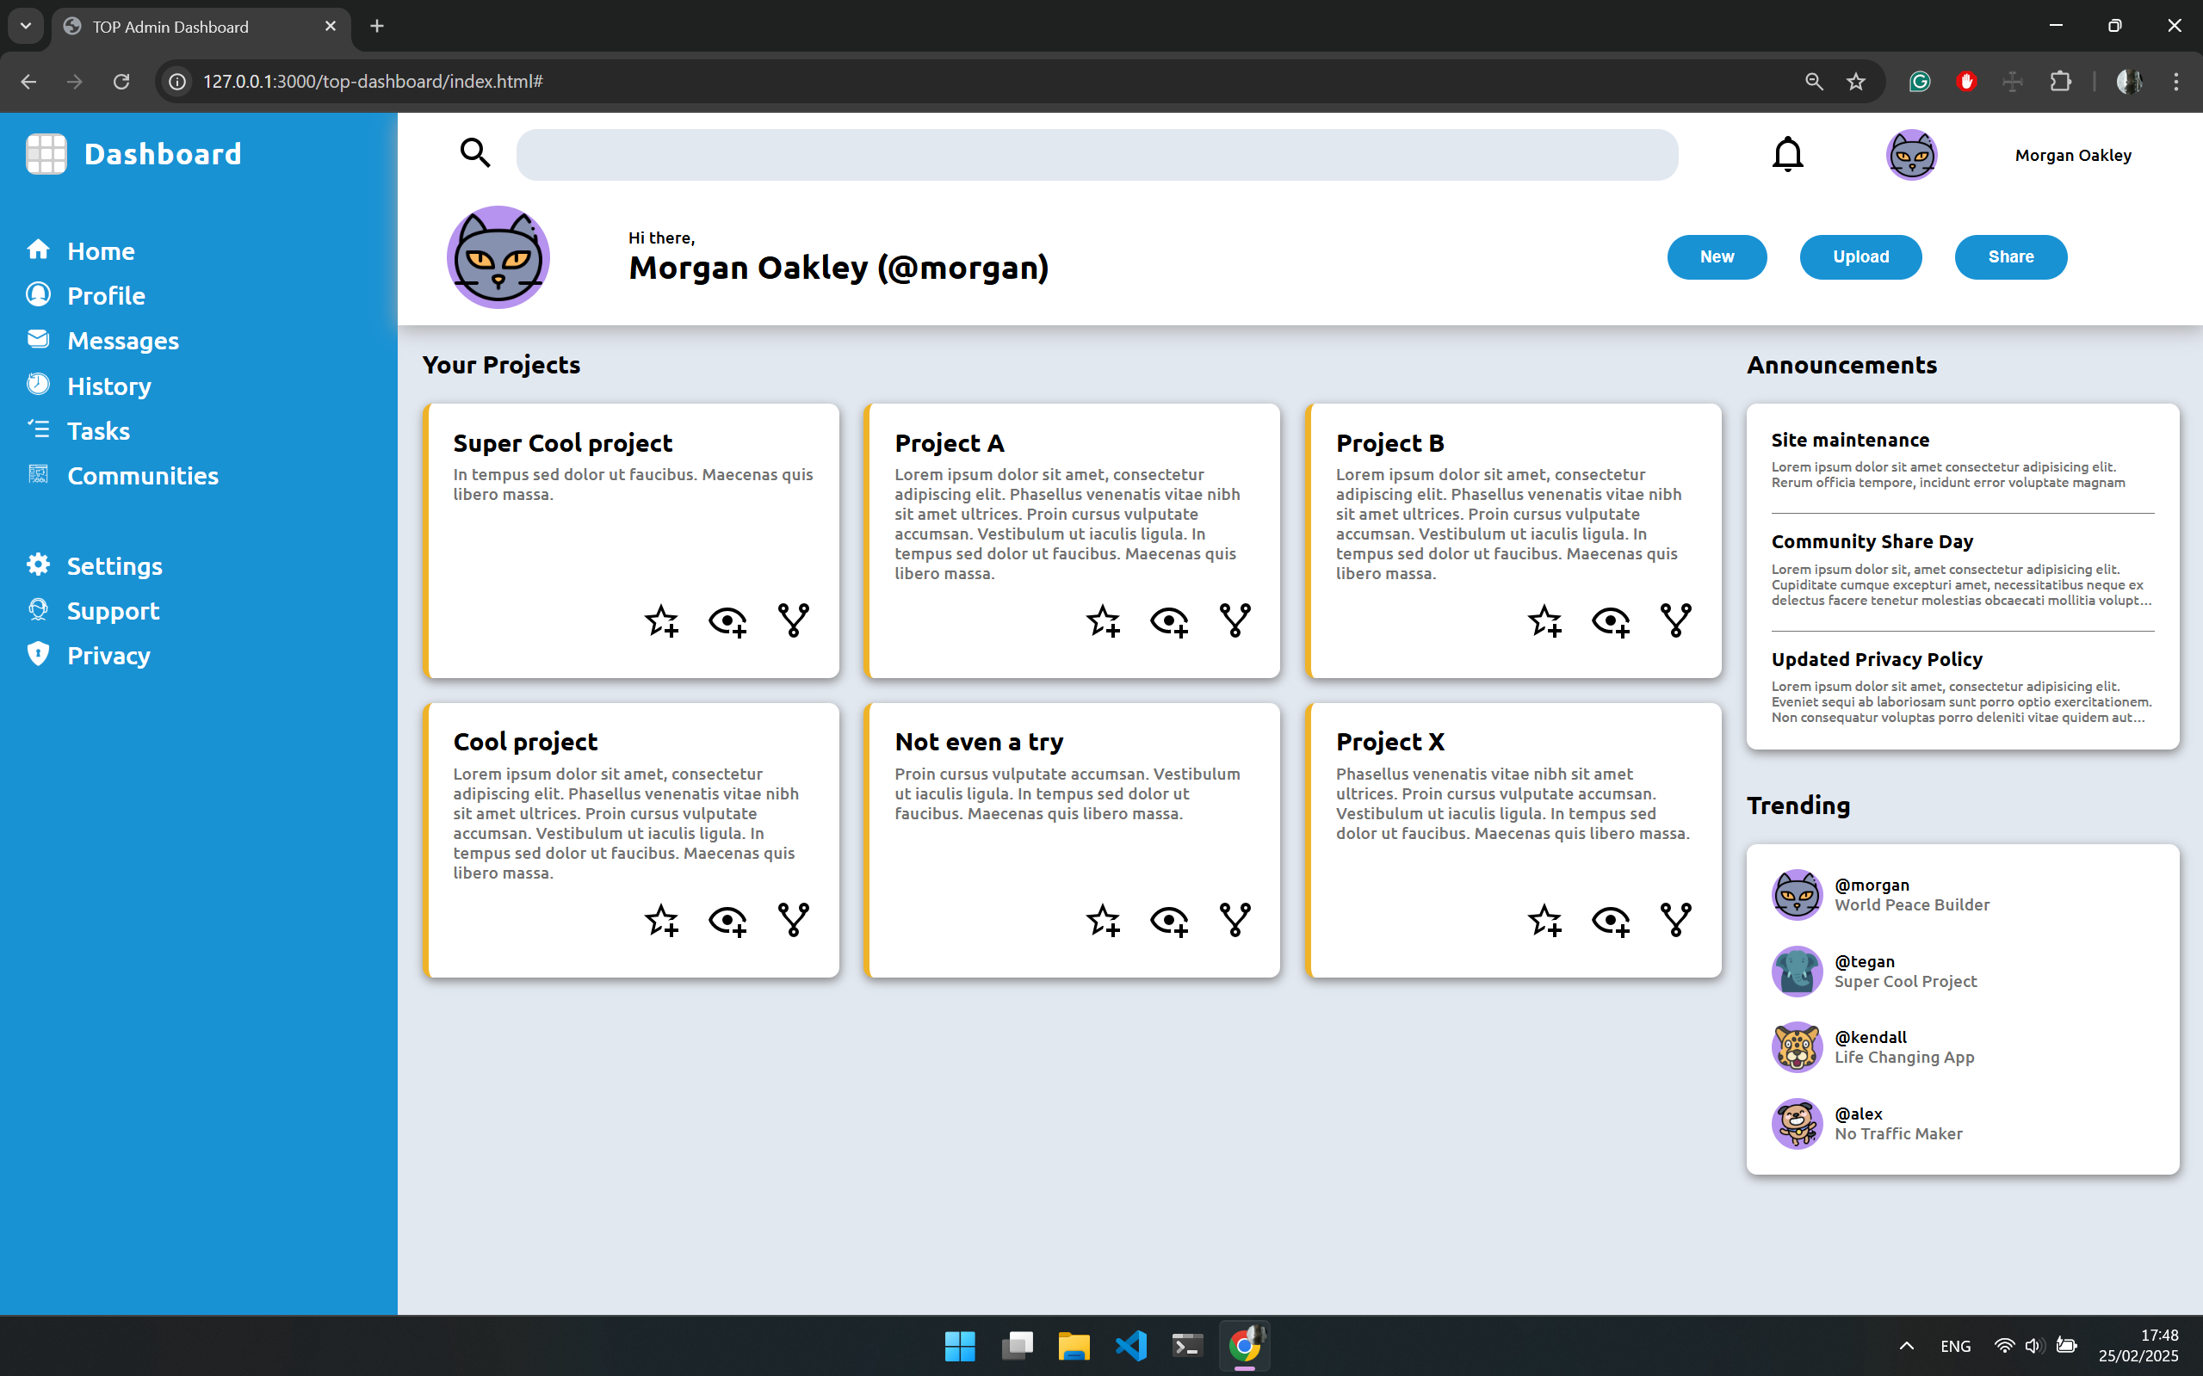Click the Settings gear icon in sidebar
The width and height of the screenshot is (2203, 1376).
click(x=38, y=565)
